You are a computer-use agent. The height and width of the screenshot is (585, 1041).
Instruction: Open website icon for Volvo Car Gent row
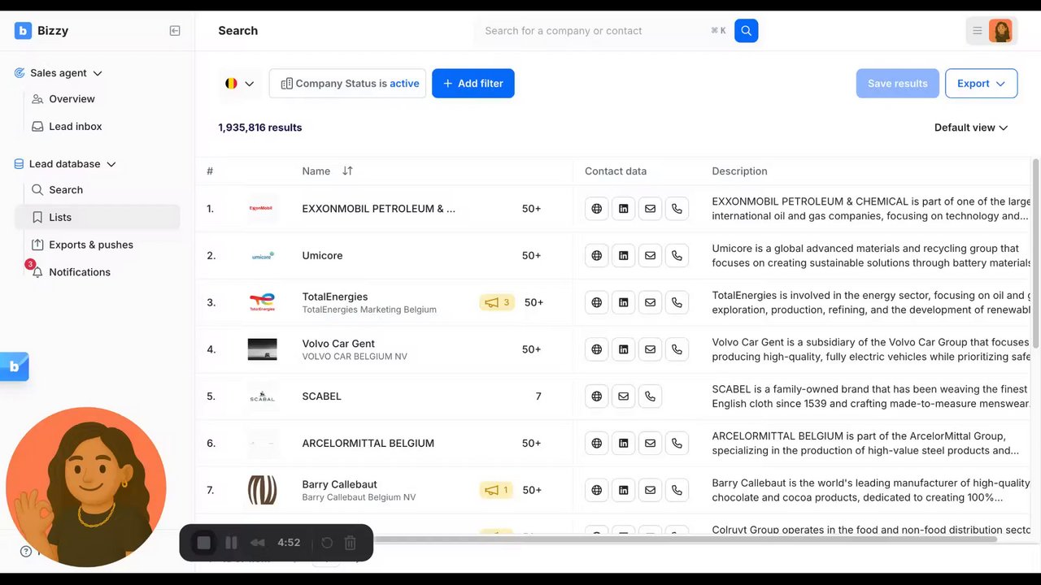pos(597,349)
